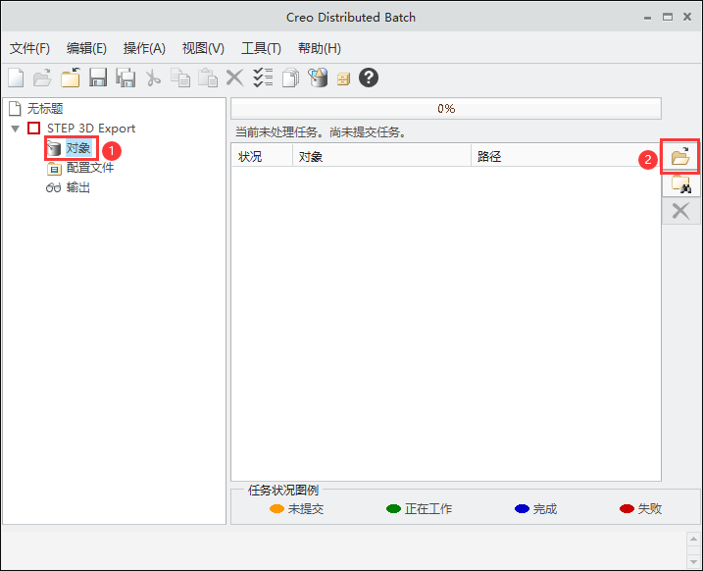The image size is (703, 571).
Task: Select the 输出 tree item
Action: tap(78, 187)
